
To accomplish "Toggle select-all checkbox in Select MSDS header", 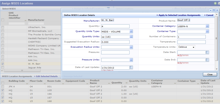I will click(x=3, y=20).
